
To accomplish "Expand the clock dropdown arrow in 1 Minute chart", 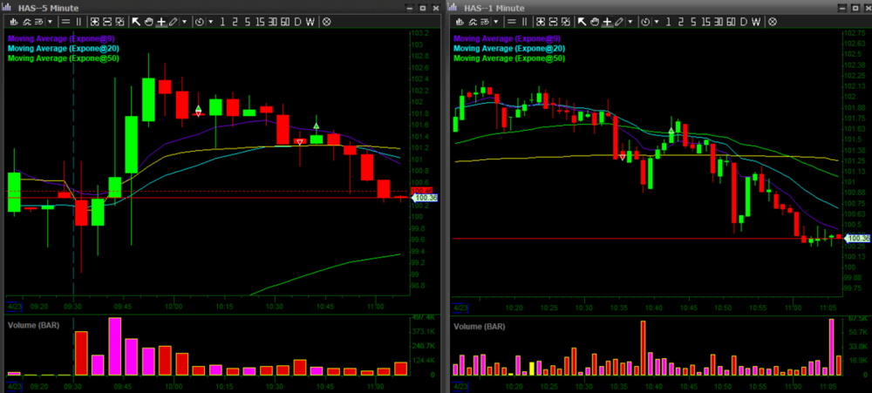I will (x=657, y=21).
